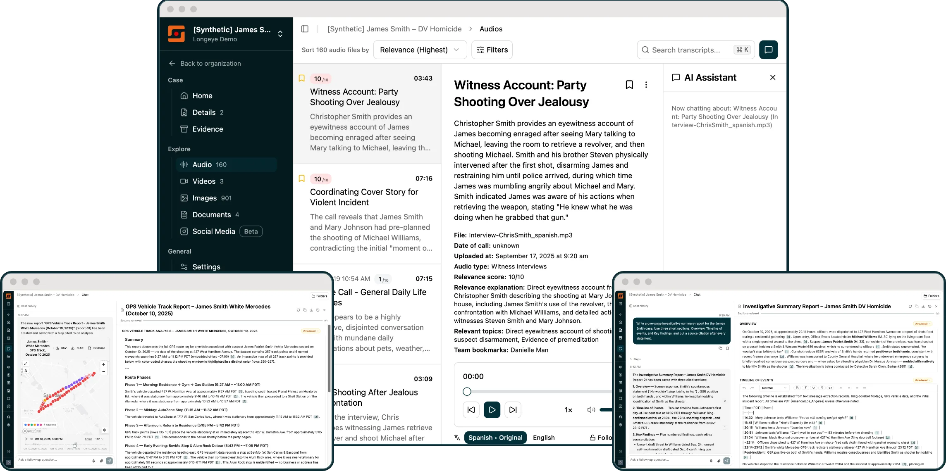
Task: Click Evidence on the GPS map card
Action: (x=96, y=348)
